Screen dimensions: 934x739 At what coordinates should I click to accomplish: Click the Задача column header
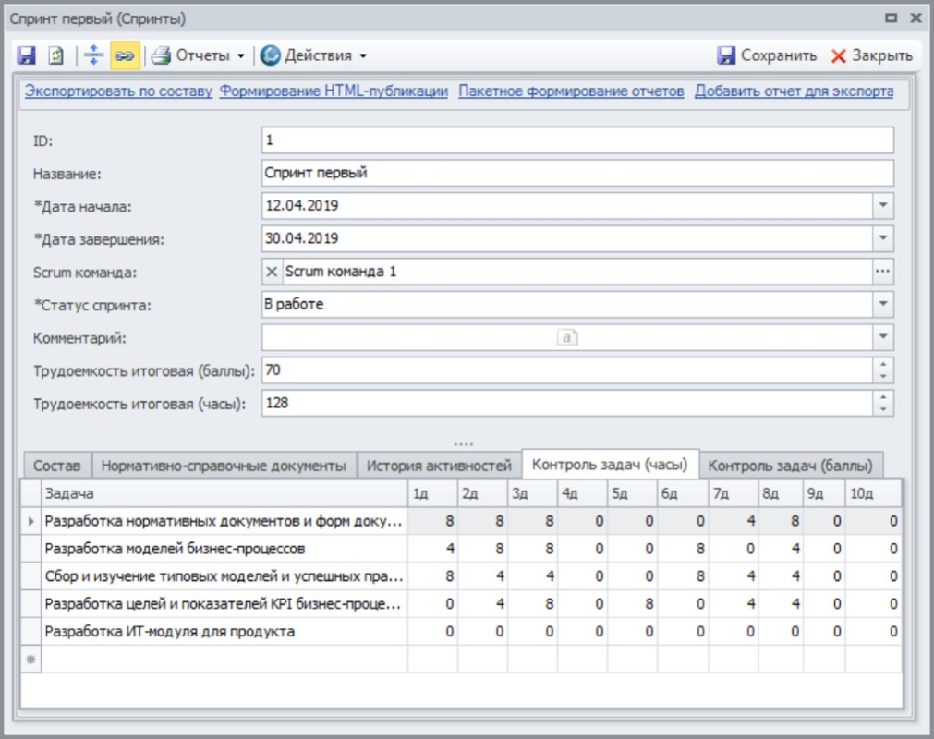coord(224,493)
